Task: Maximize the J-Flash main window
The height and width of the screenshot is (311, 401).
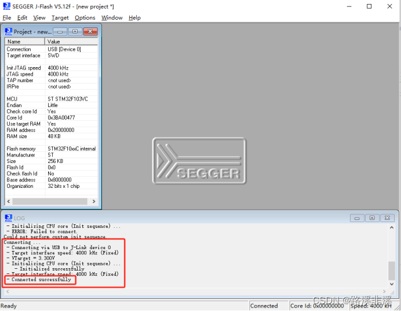Action: (x=369, y=6)
